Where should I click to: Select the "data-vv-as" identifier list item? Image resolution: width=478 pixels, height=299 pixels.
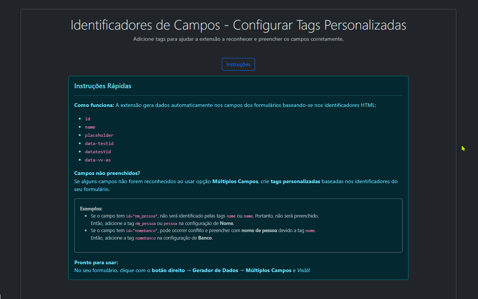(x=98, y=160)
